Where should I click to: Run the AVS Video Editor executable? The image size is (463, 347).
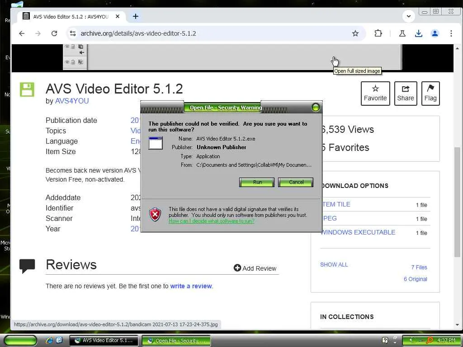click(257, 182)
